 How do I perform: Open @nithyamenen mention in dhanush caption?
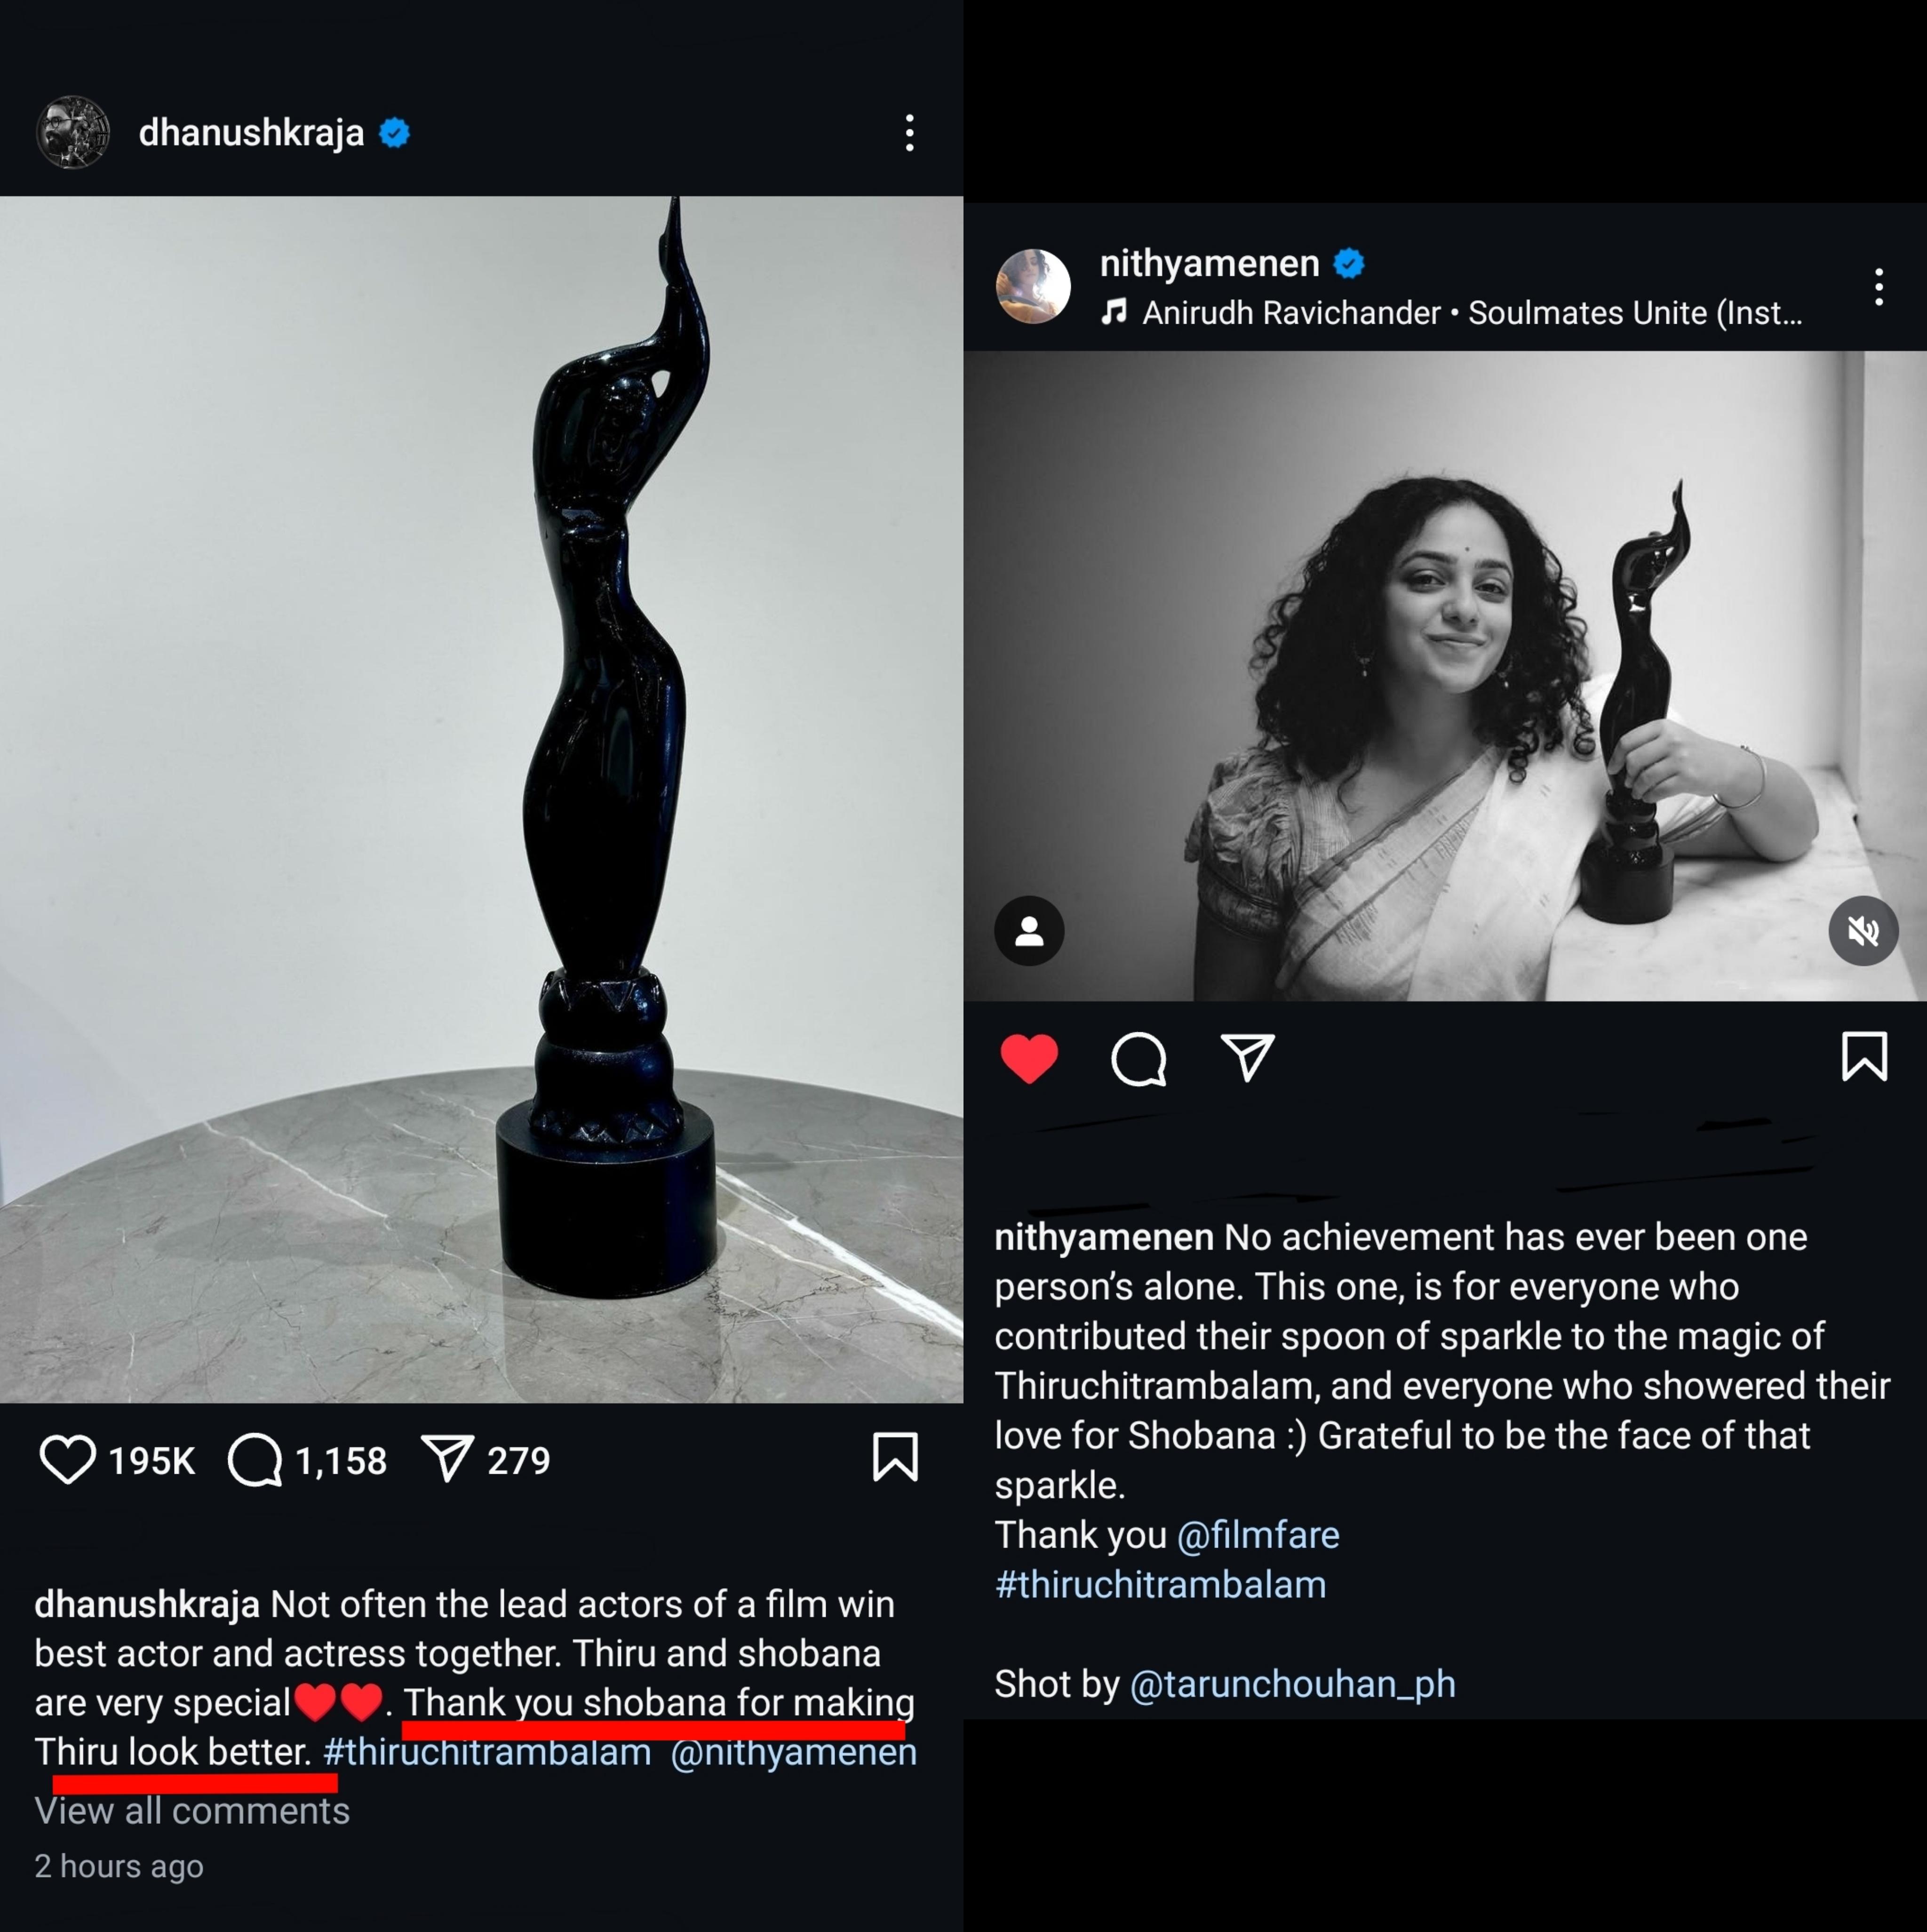(793, 1752)
